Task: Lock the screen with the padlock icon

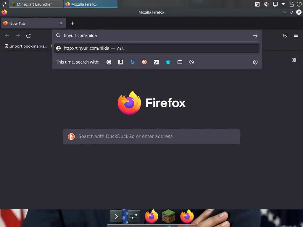Action: point(291,4)
